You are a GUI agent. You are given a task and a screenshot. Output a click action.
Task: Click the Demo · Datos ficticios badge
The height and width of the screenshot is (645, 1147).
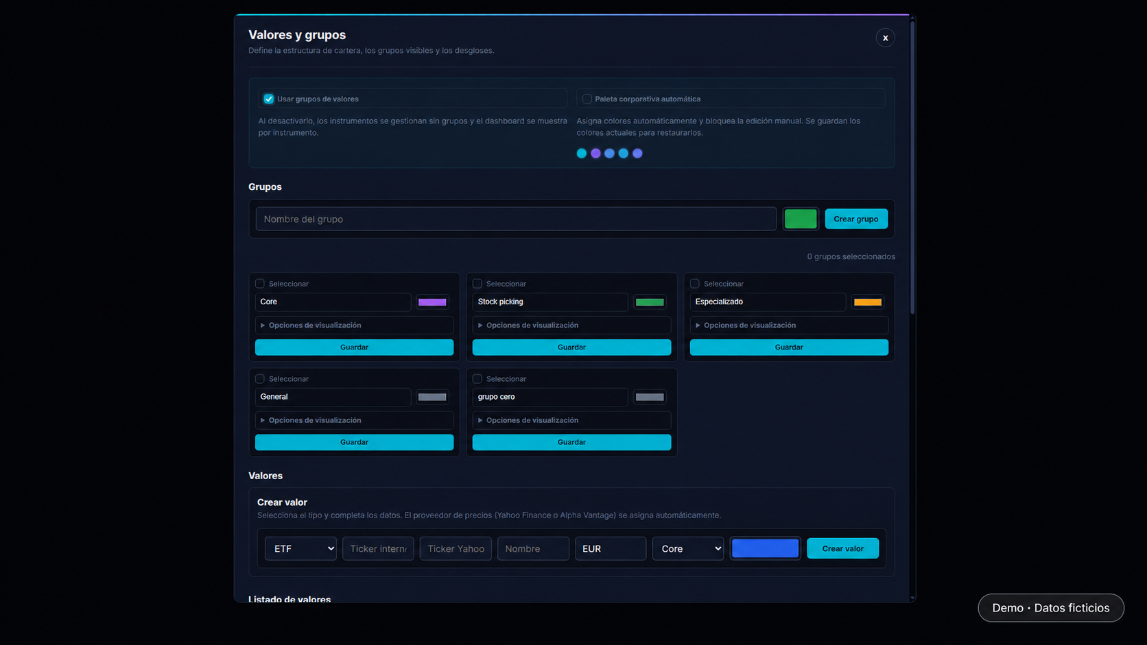tap(1050, 608)
